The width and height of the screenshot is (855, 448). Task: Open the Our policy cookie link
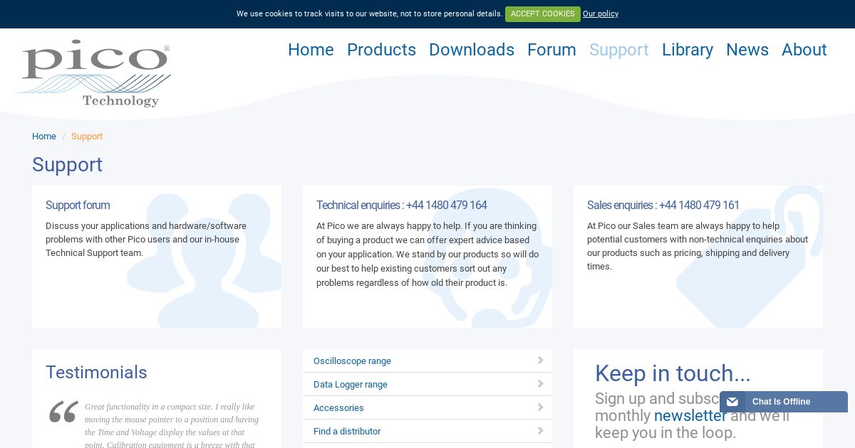click(601, 14)
